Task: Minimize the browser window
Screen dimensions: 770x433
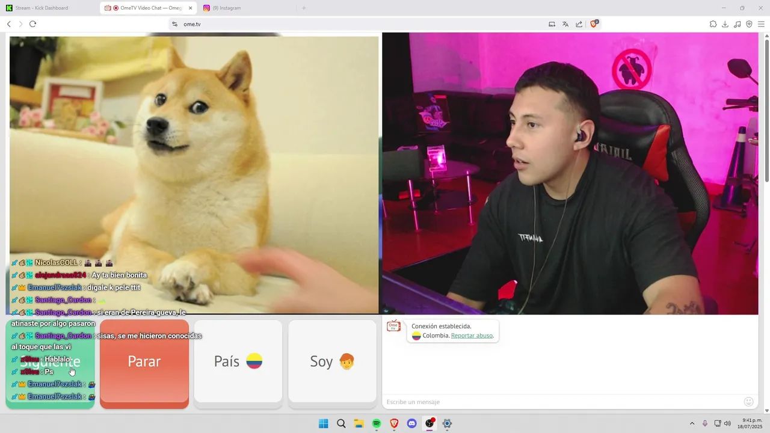Action: pos(724,8)
